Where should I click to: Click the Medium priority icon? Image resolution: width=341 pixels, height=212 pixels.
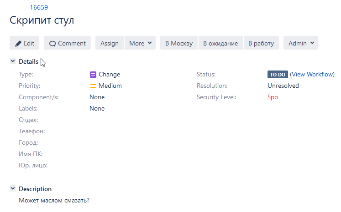[x=93, y=86]
